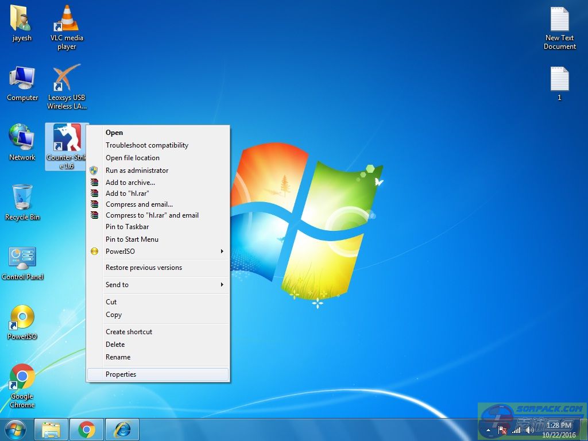
Task: Click Open file location menu entry
Action: point(132,158)
